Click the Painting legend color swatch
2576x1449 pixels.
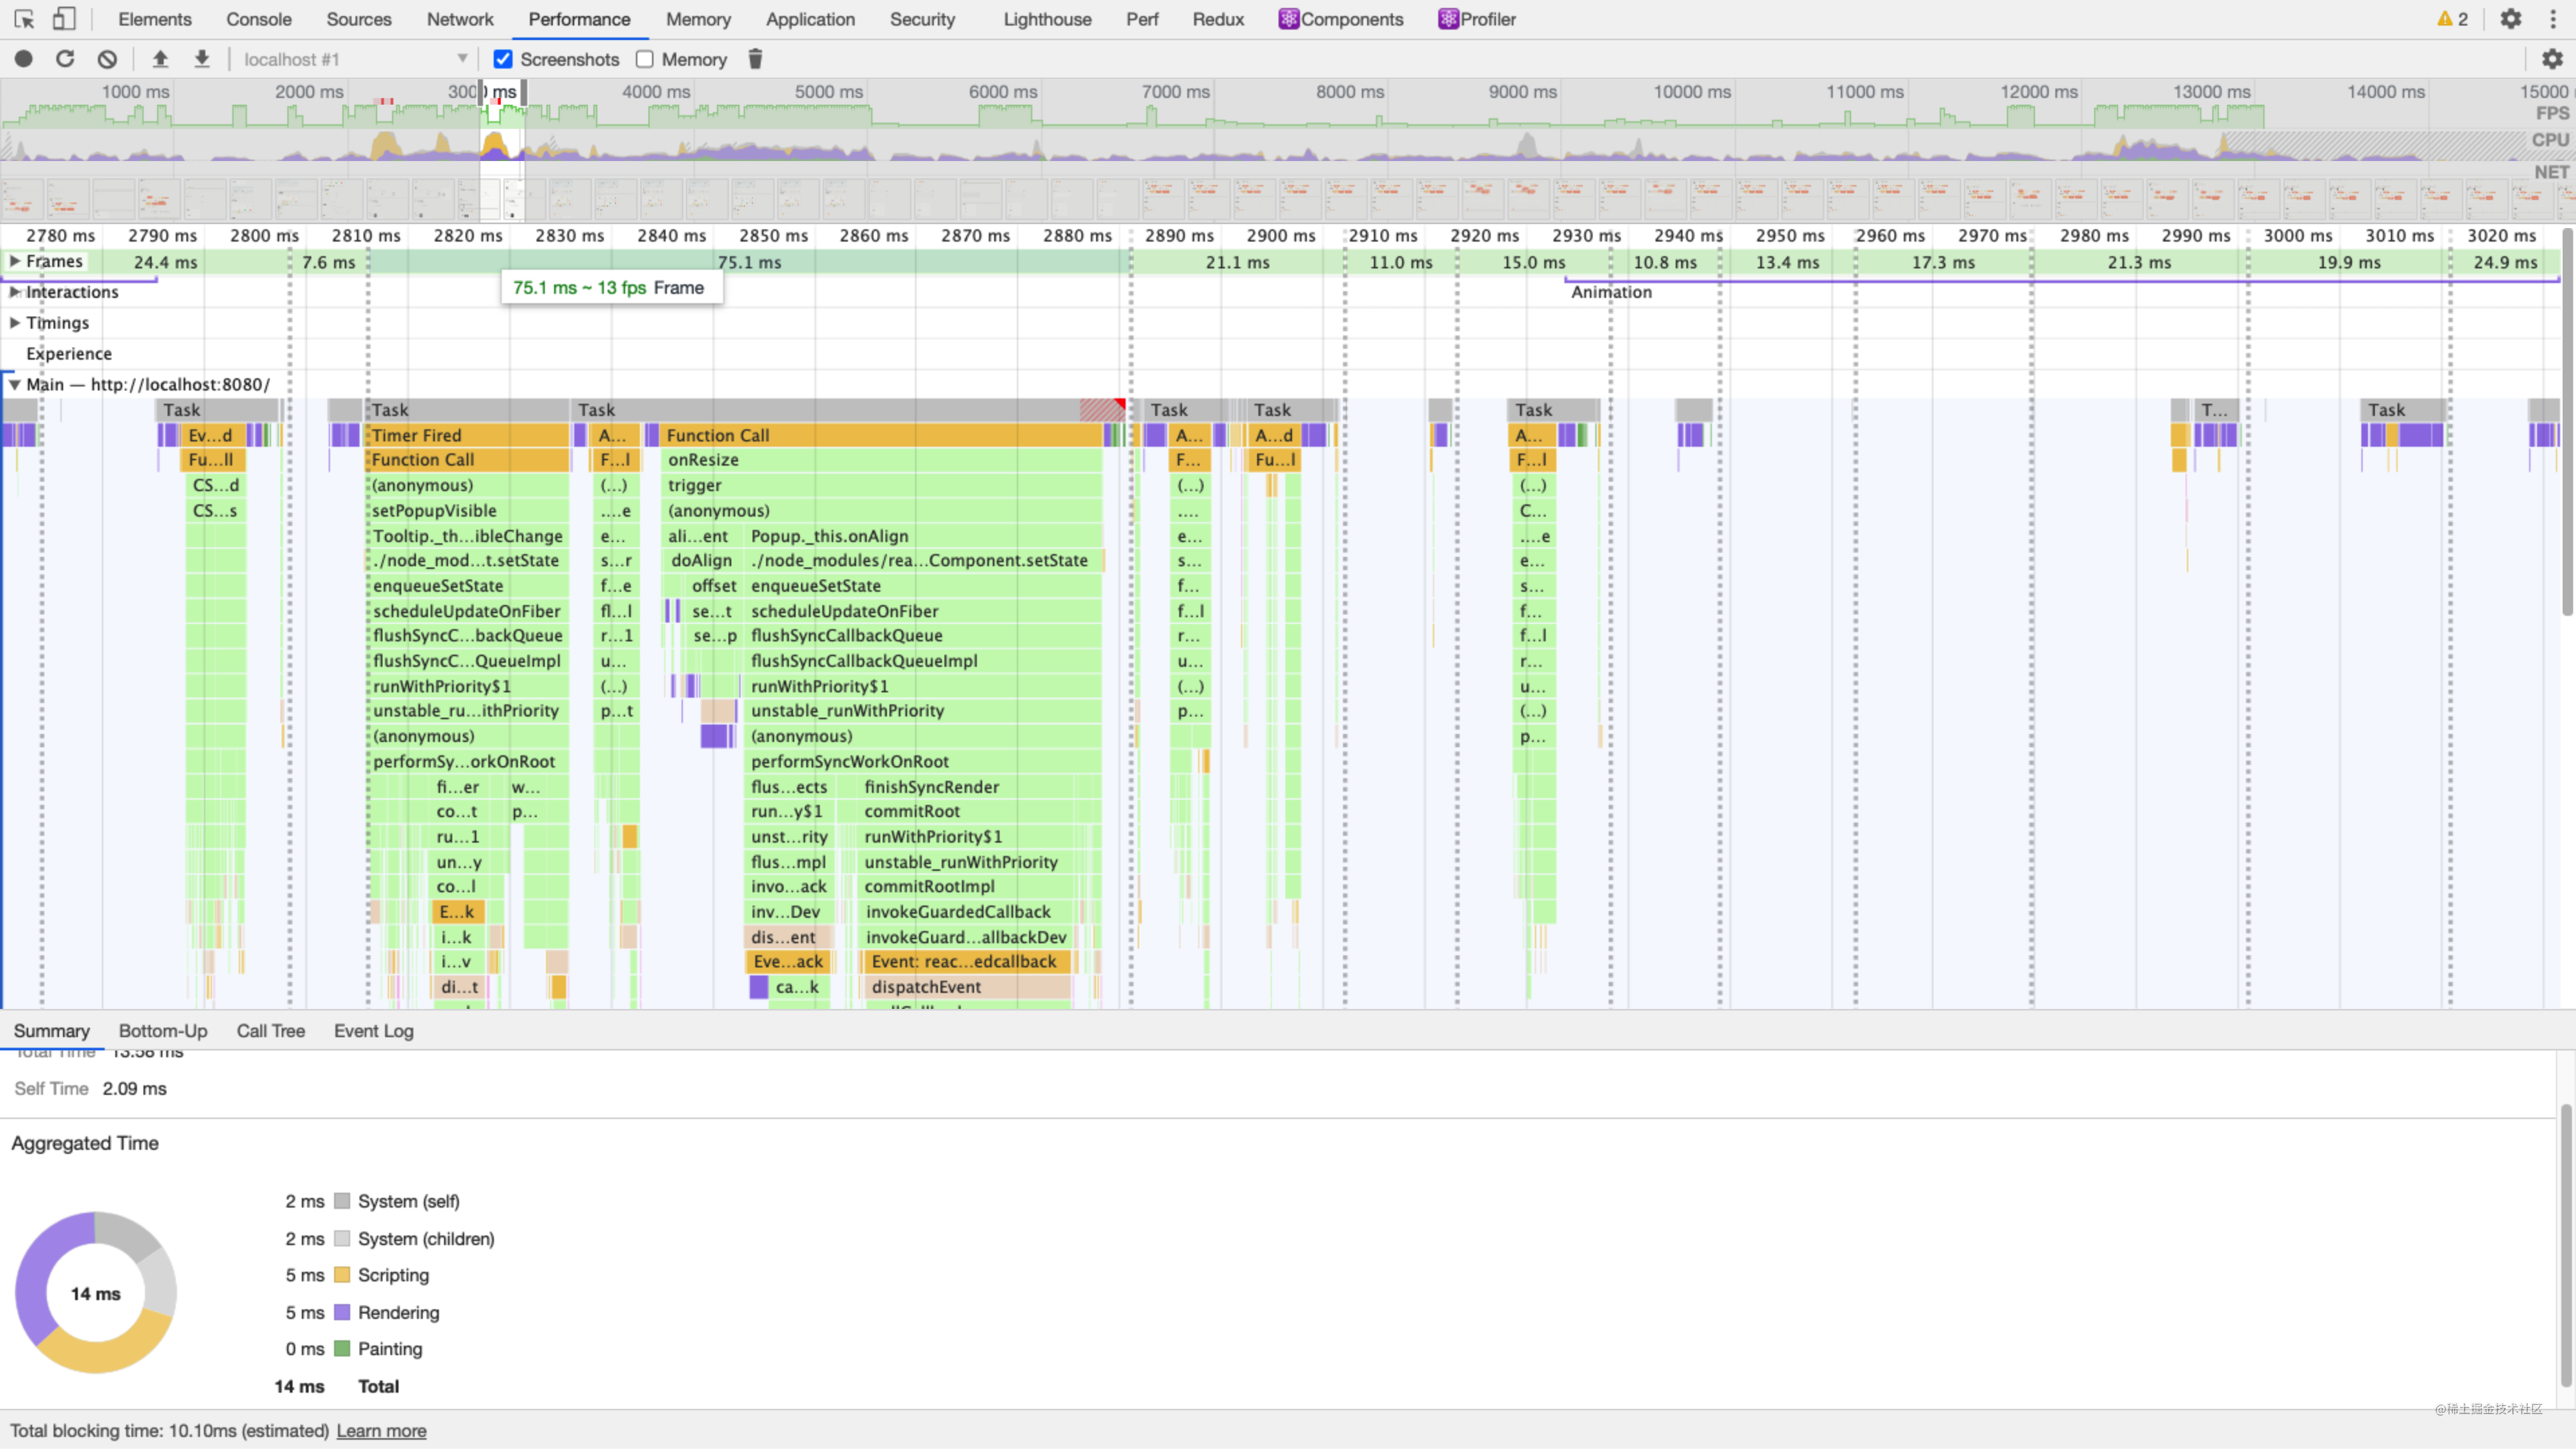point(342,1349)
